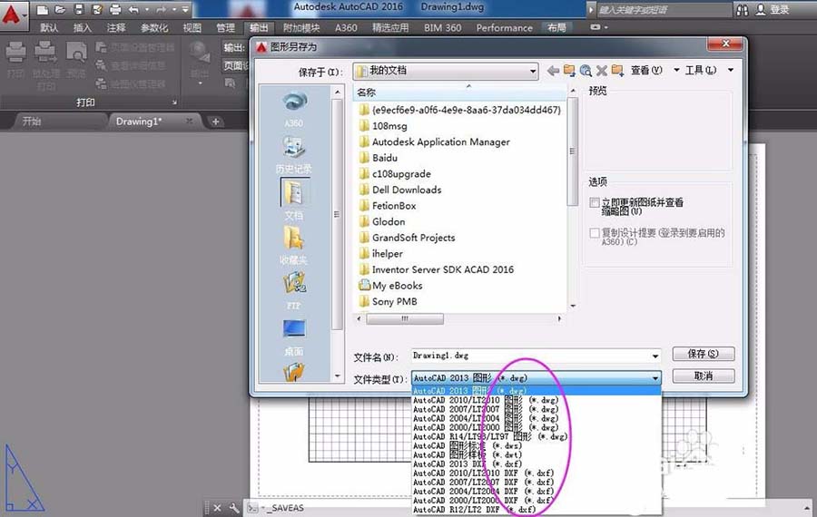Select the 文档 documents sidebar icon

pos(294,200)
